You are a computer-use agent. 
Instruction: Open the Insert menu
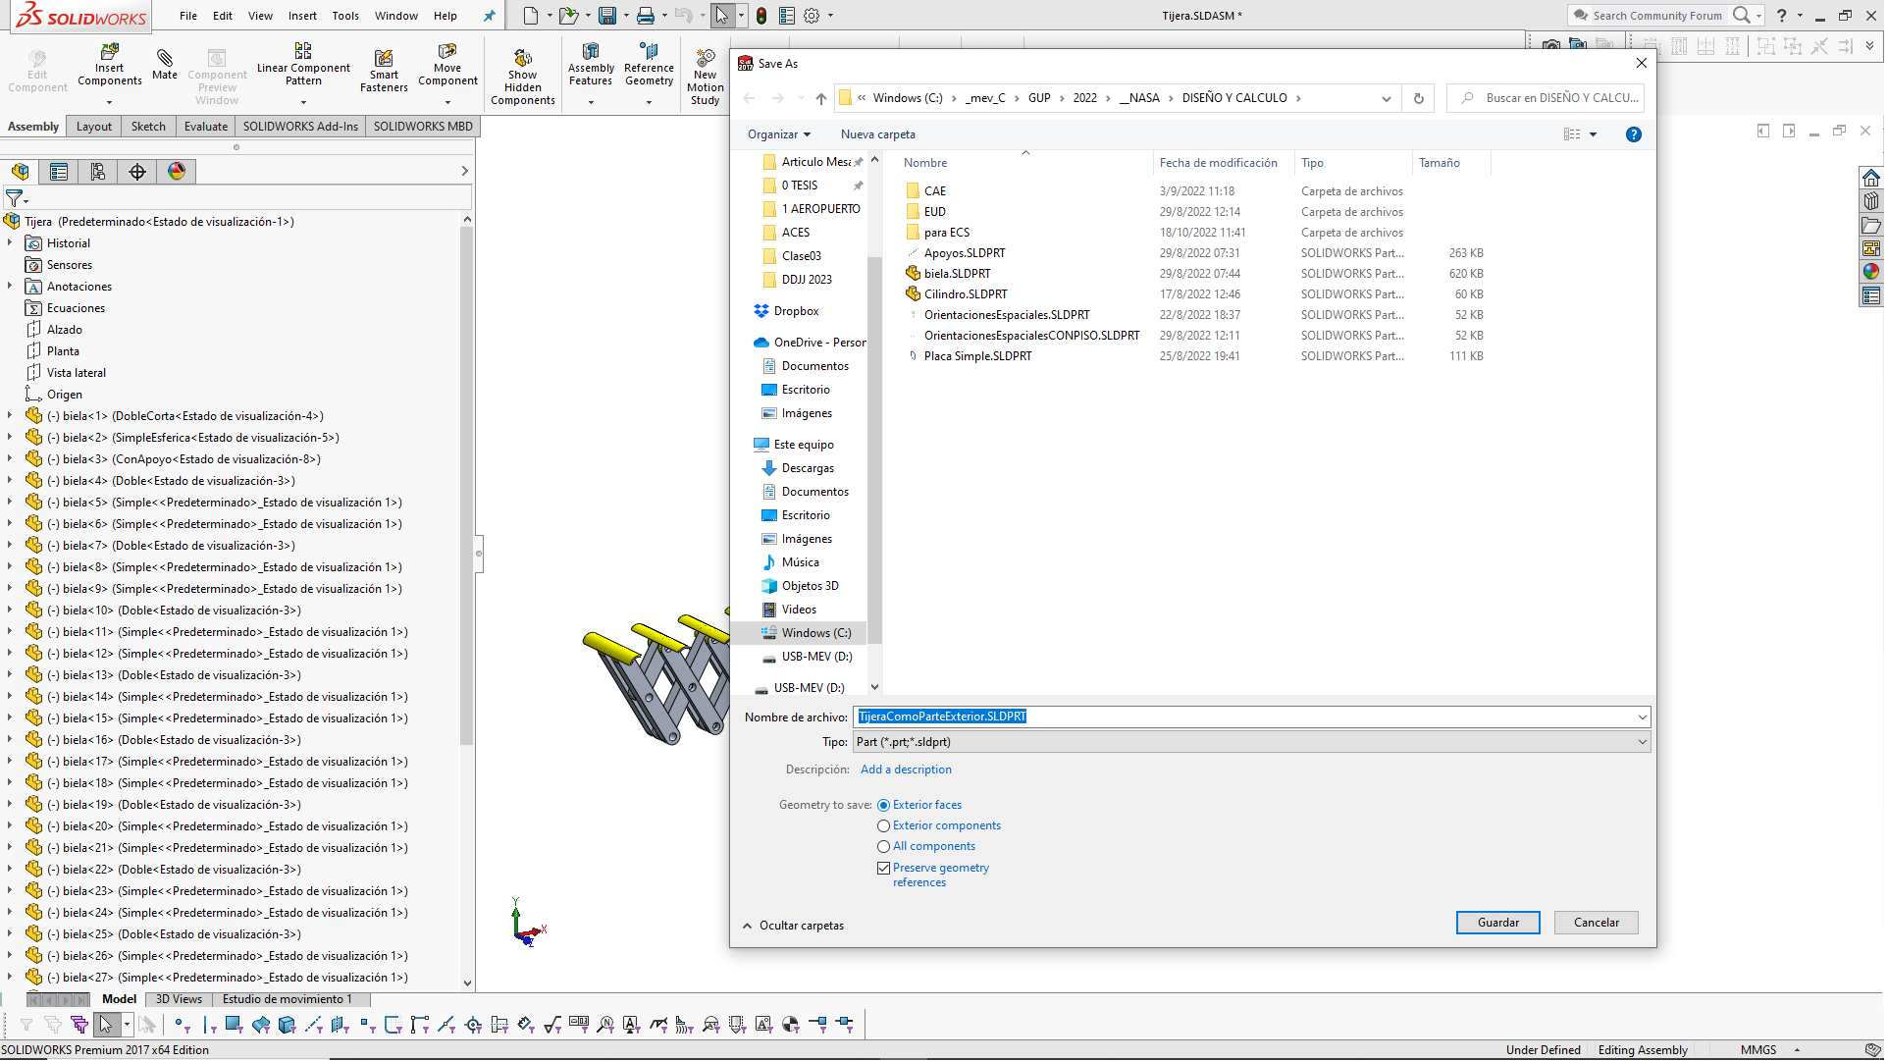[x=302, y=16]
